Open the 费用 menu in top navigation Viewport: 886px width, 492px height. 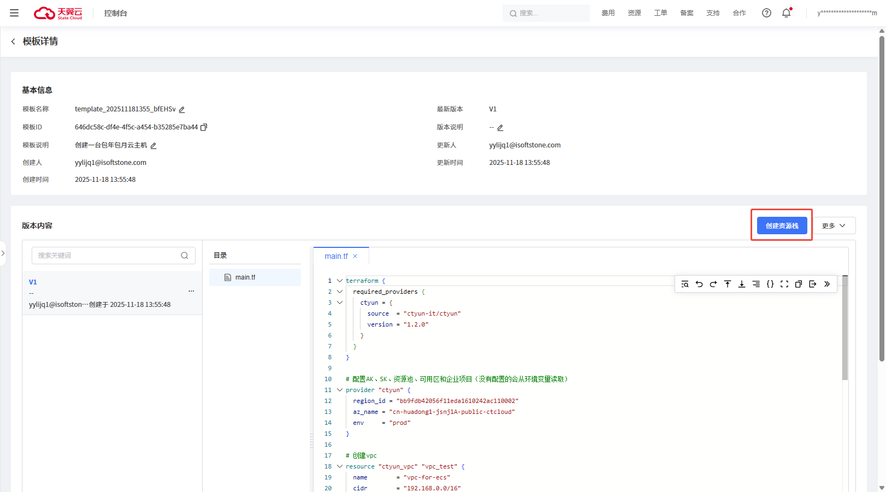click(x=608, y=13)
